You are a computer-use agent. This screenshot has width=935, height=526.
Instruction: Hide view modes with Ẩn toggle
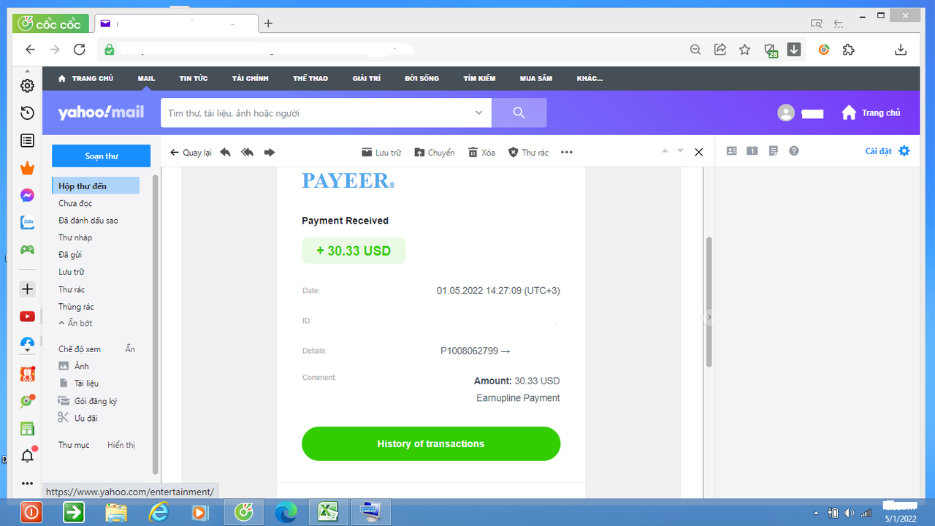[x=130, y=349]
